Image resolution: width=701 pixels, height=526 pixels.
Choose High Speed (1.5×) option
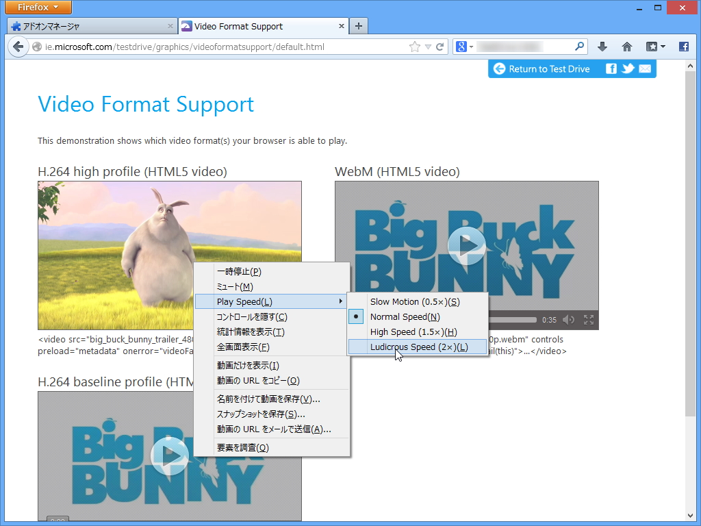coord(418,332)
